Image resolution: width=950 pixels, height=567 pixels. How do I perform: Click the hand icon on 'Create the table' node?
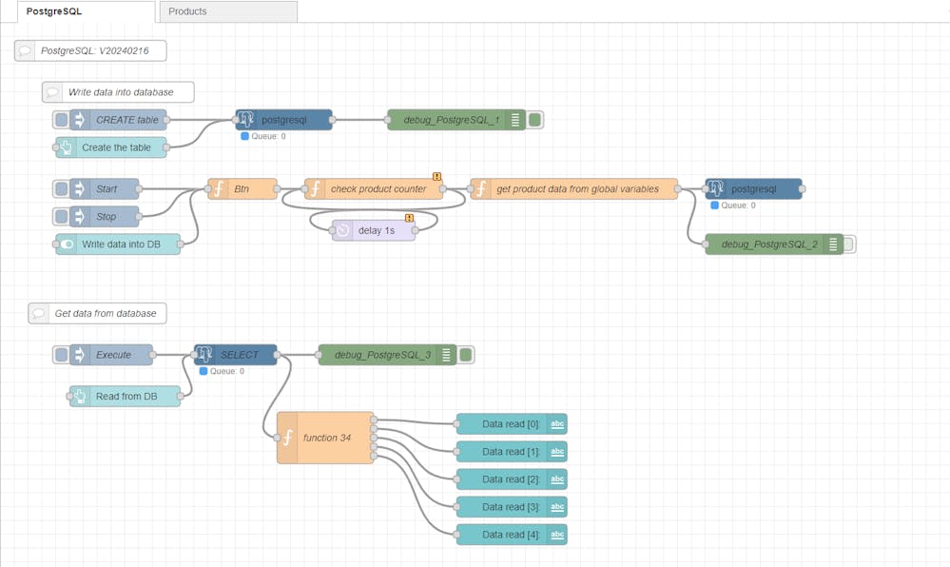click(x=66, y=147)
